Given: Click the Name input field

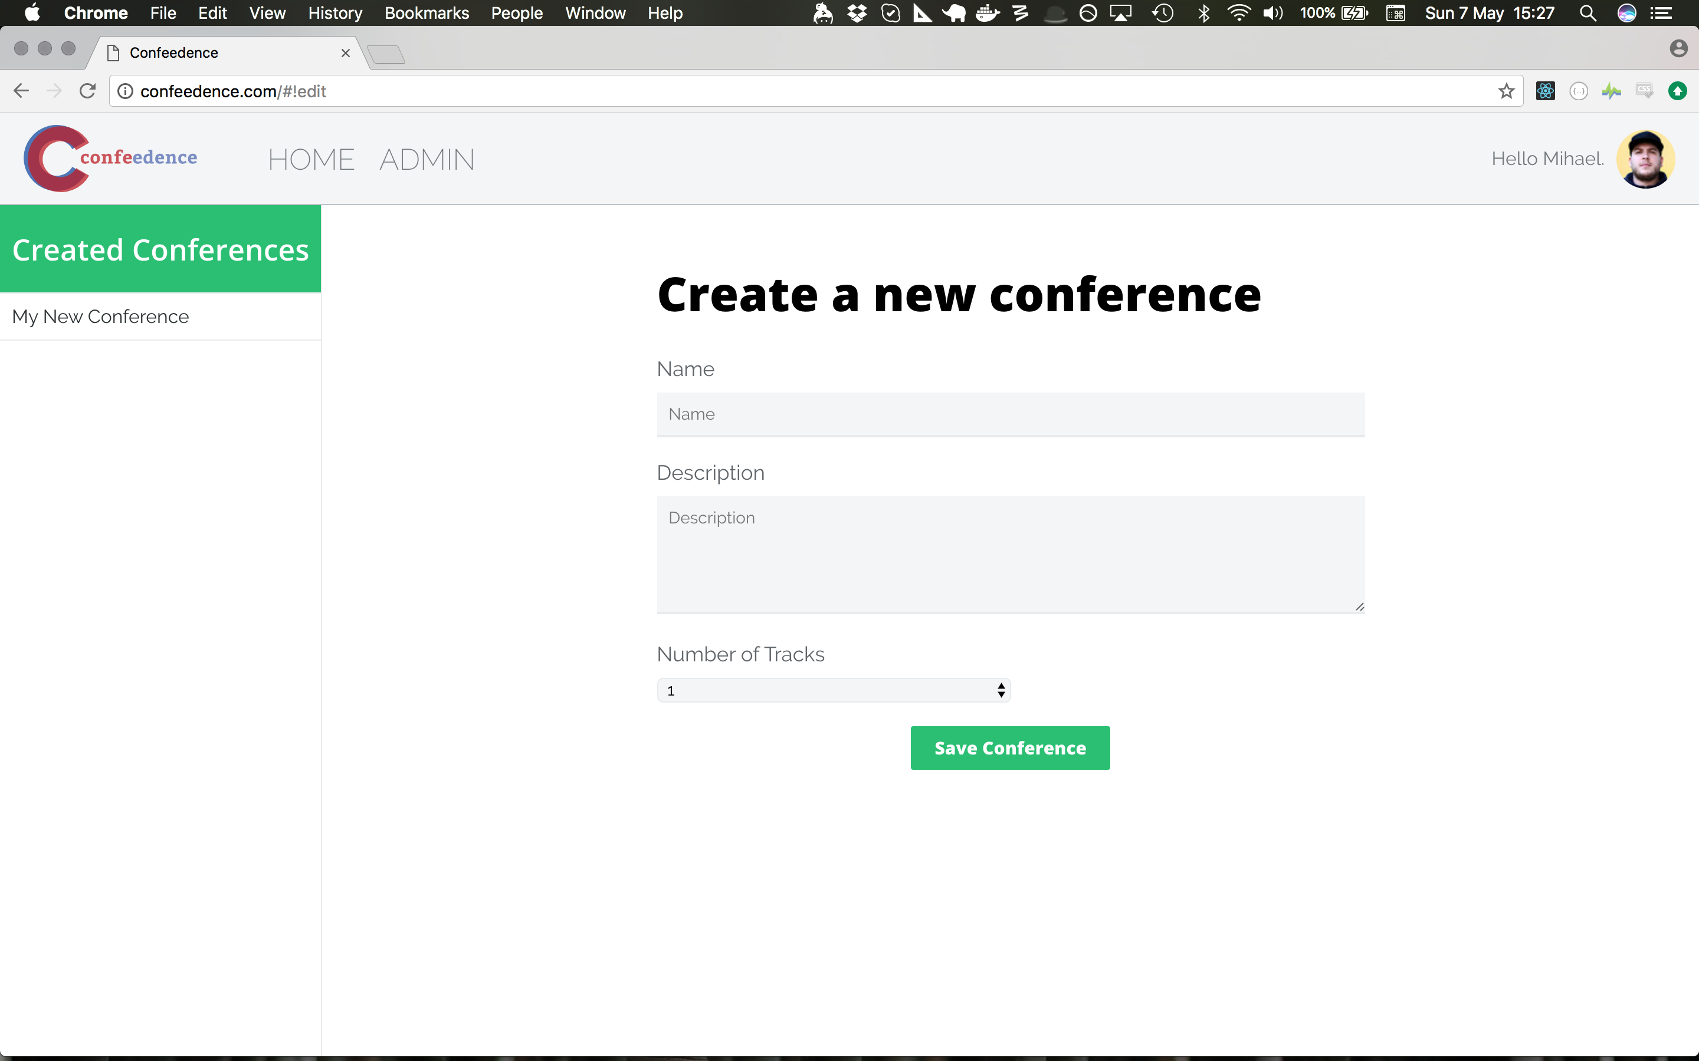Looking at the screenshot, I should click(1011, 414).
